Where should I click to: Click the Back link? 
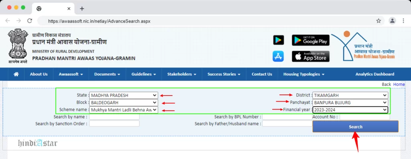[x=386, y=84]
